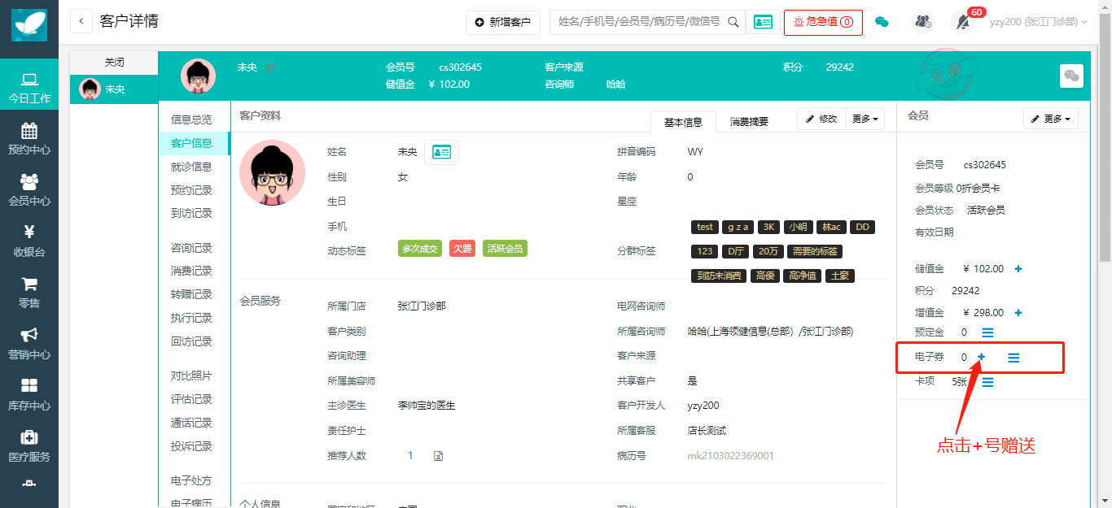1112x508 pixels.
Task: Expand the 更多 dropdown next to 修改
Action: tap(865, 119)
